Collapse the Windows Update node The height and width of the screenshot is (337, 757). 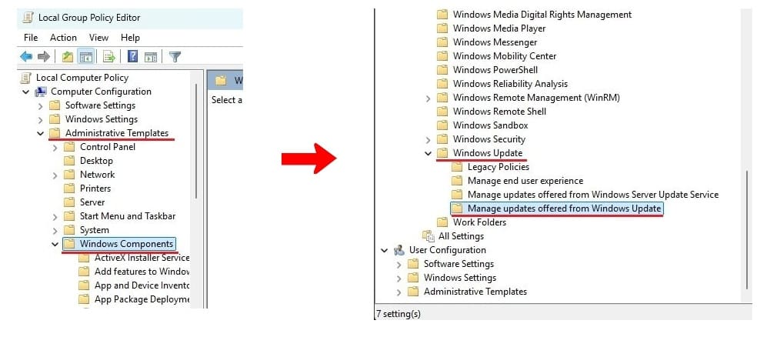428,153
